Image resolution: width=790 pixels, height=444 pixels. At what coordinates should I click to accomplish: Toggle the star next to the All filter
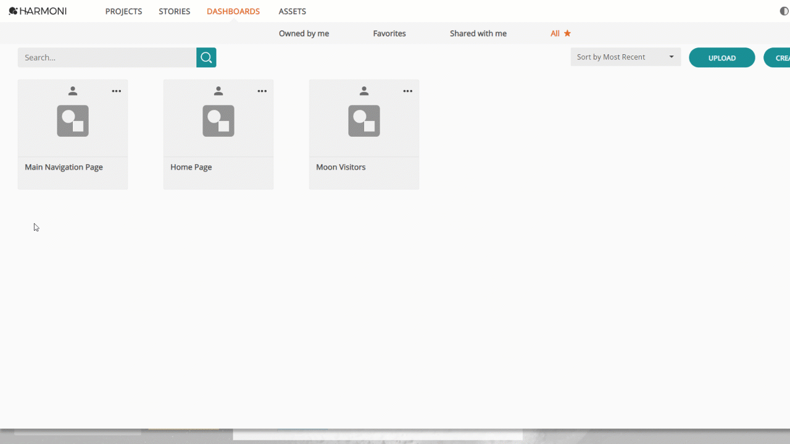(567, 33)
